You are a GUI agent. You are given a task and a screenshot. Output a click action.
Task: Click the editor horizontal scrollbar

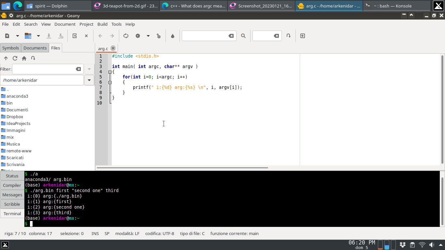182,168
